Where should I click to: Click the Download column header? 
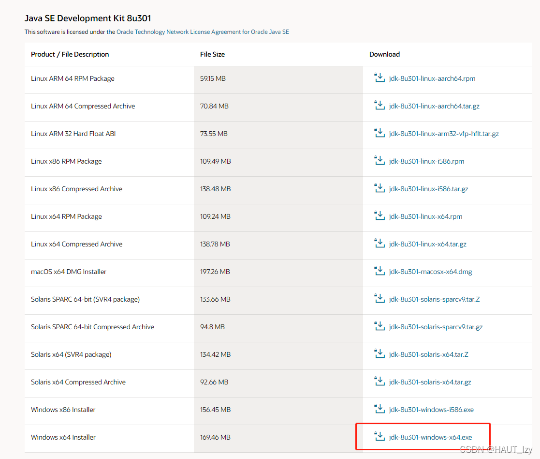tap(385, 55)
